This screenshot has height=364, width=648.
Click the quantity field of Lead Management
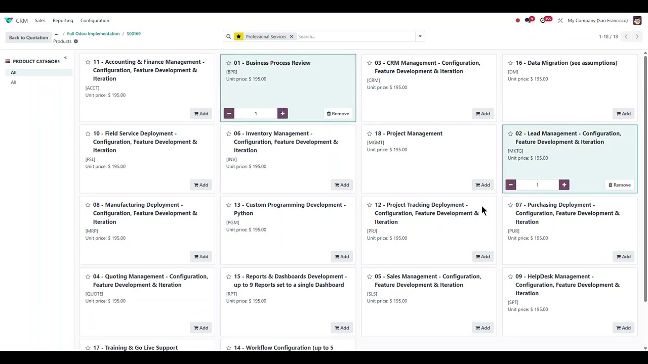click(537, 185)
